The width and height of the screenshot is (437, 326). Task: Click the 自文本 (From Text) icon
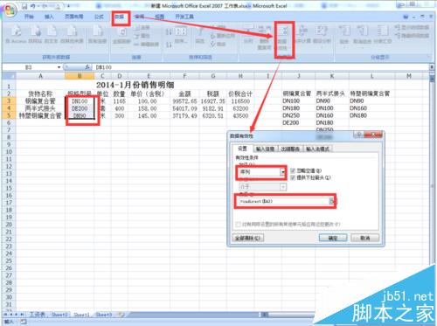pyautogui.click(x=52, y=34)
